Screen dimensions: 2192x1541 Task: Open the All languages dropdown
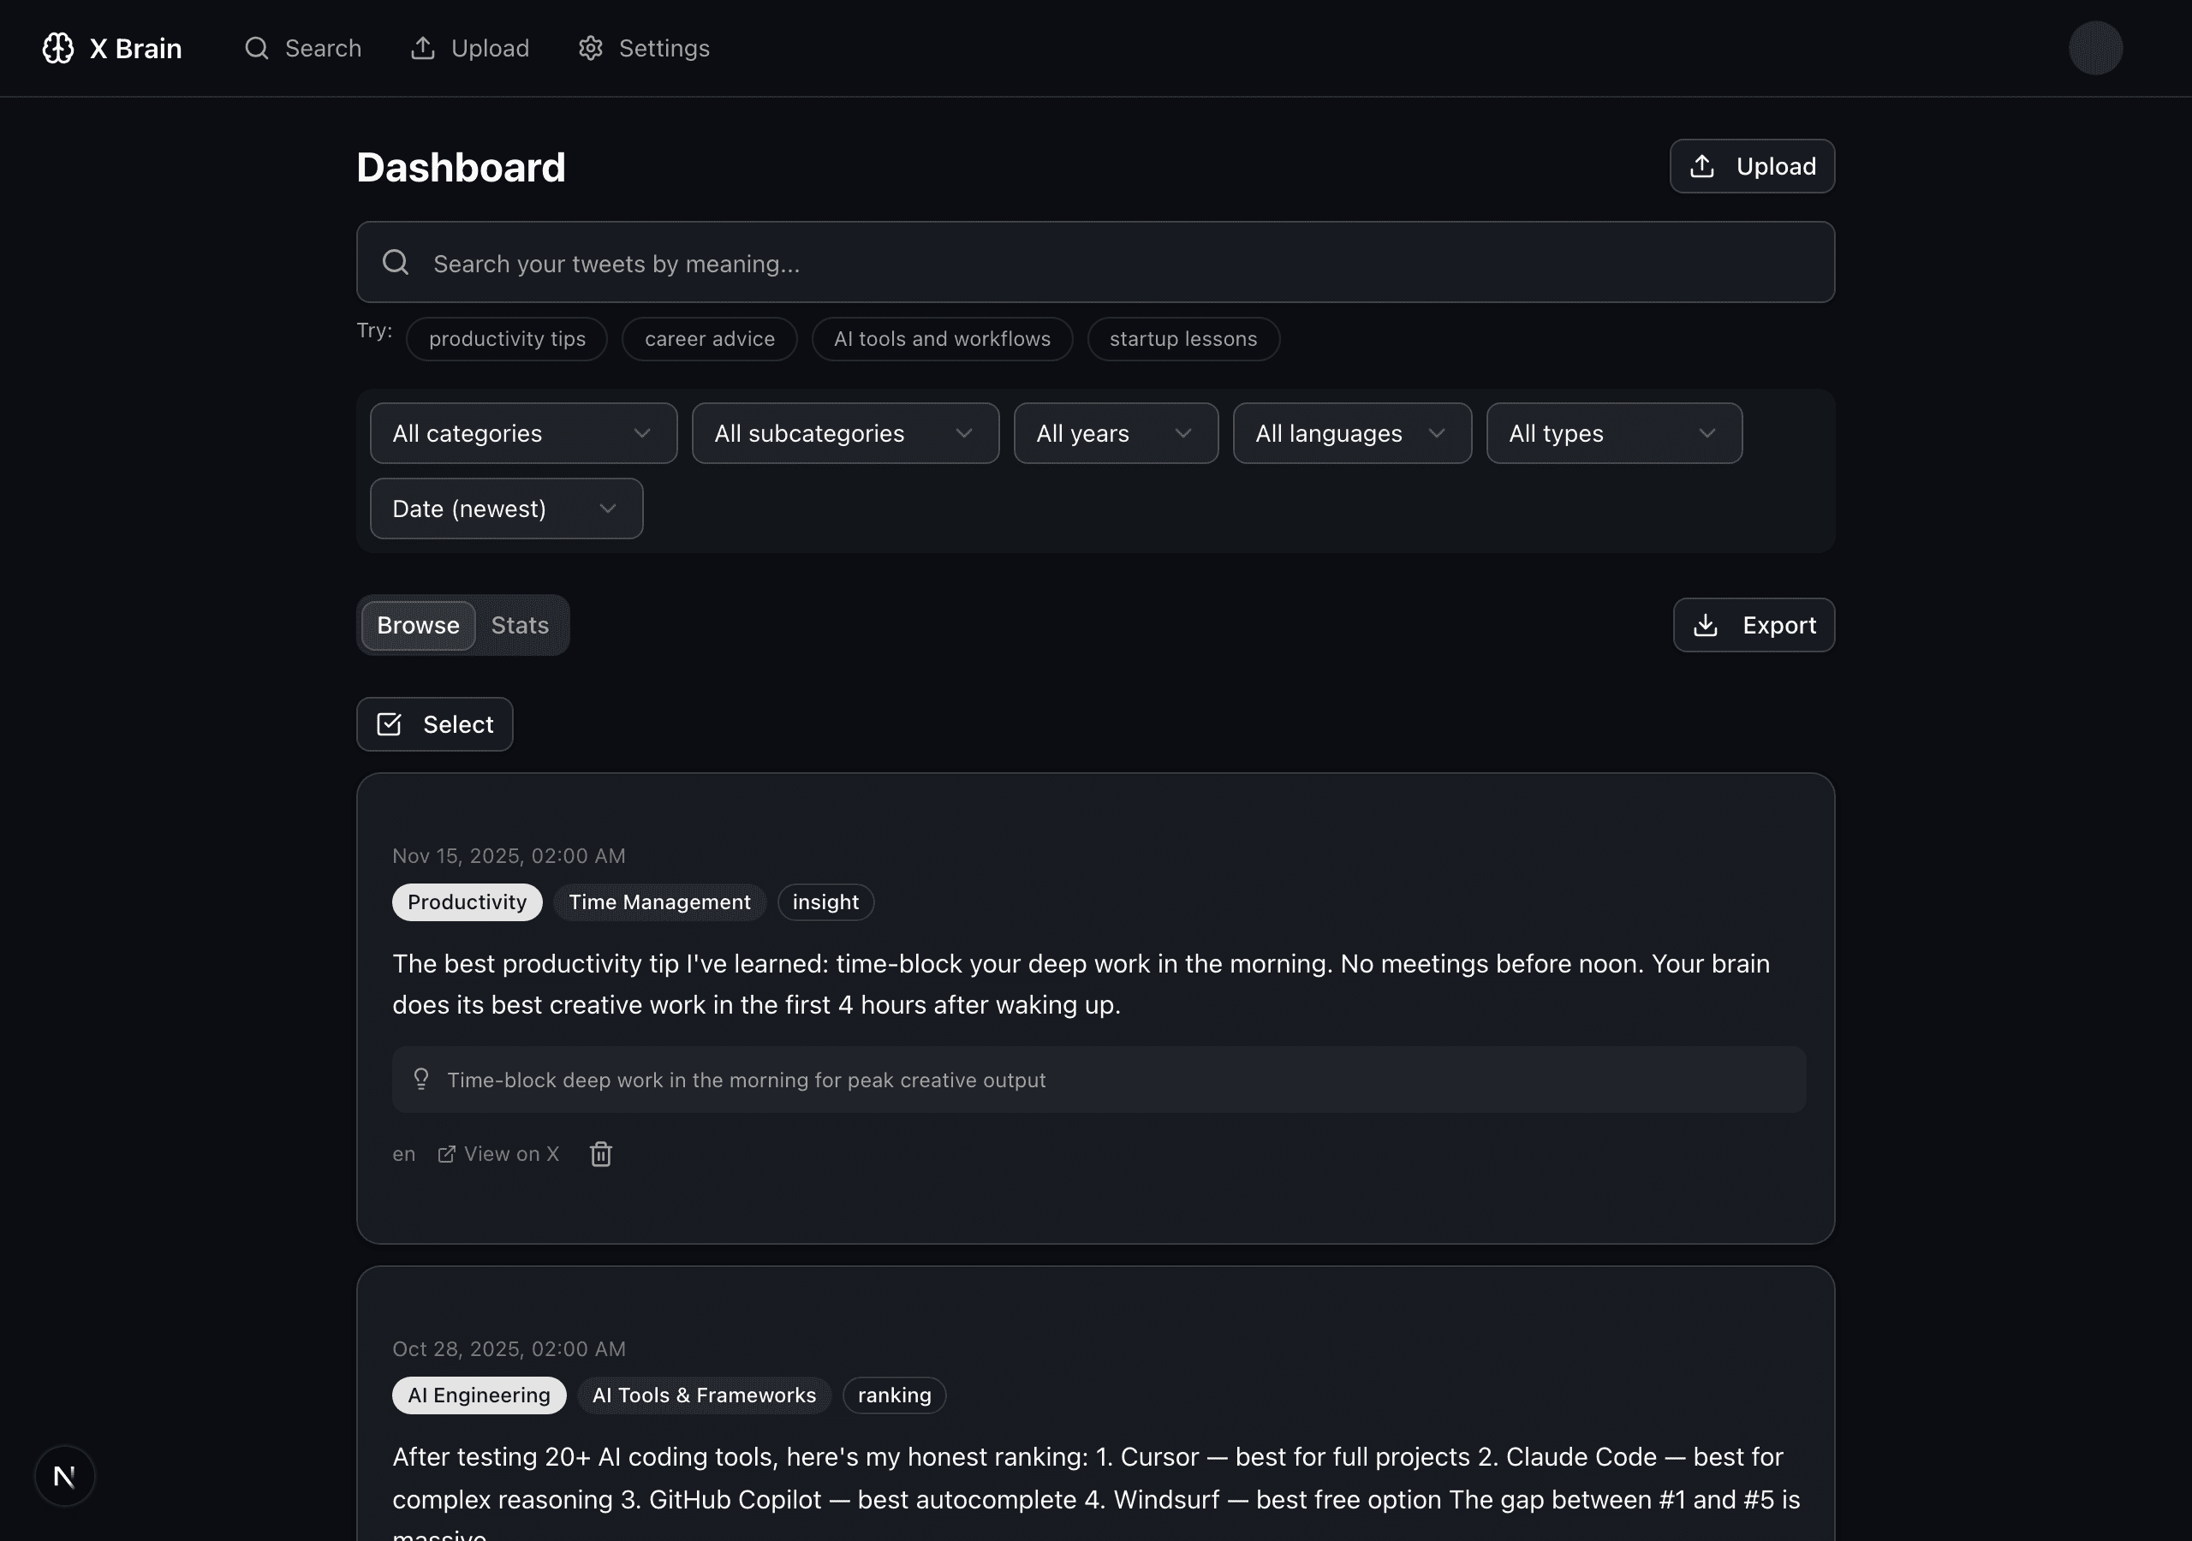tap(1350, 432)
